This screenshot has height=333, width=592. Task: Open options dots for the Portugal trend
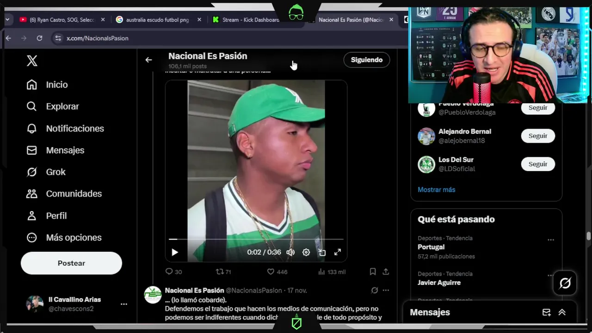click(550, 240)
